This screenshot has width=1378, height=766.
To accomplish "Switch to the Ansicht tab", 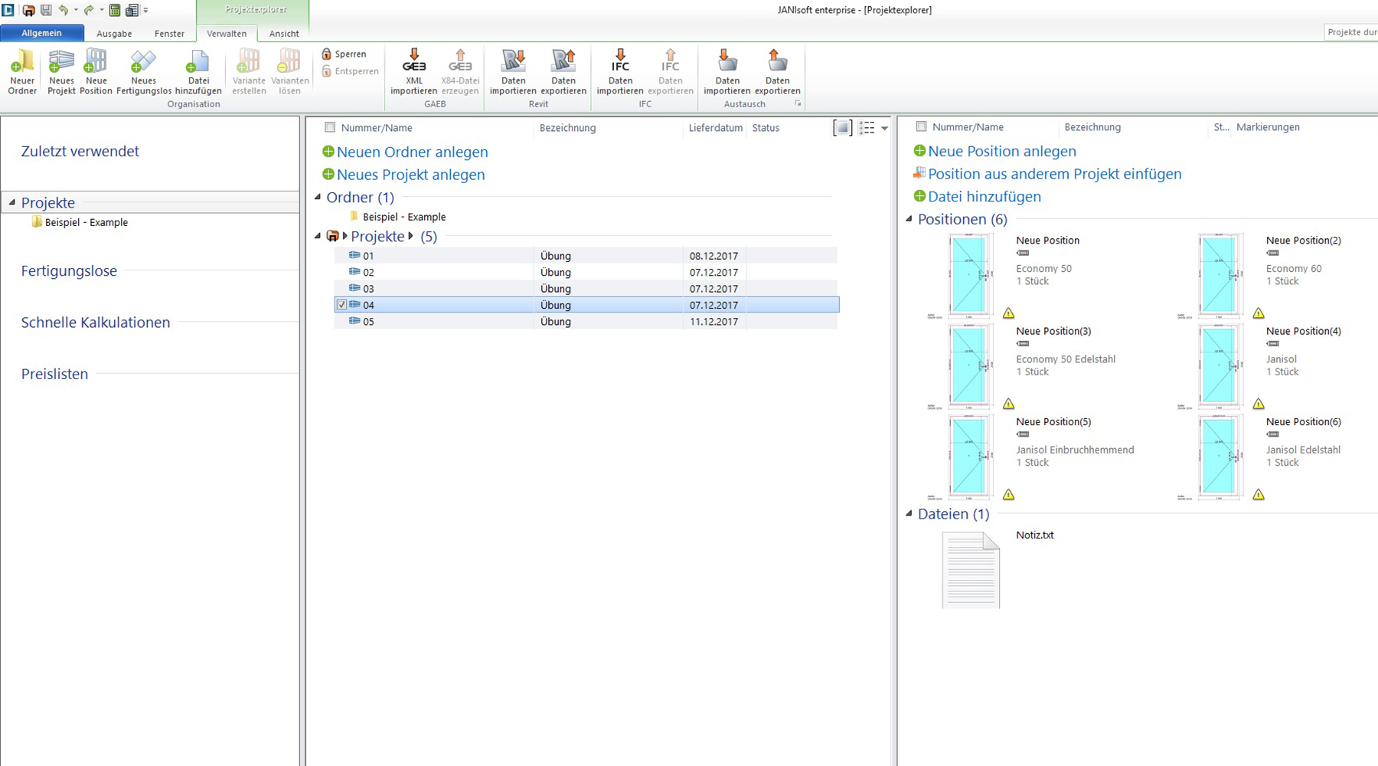I will tap(284, 34).
